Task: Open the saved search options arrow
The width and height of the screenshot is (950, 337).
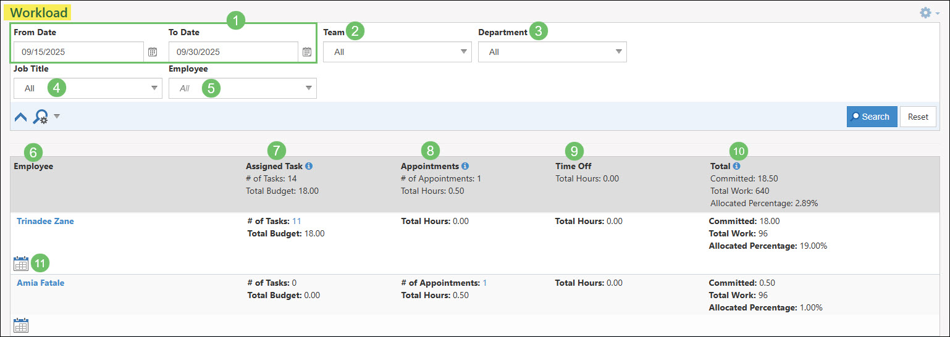Action: click(x=57, y=116)
